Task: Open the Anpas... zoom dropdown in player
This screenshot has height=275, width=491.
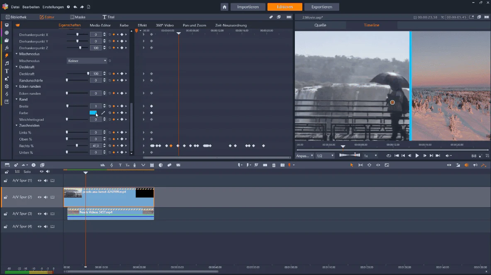Action: 305,156
